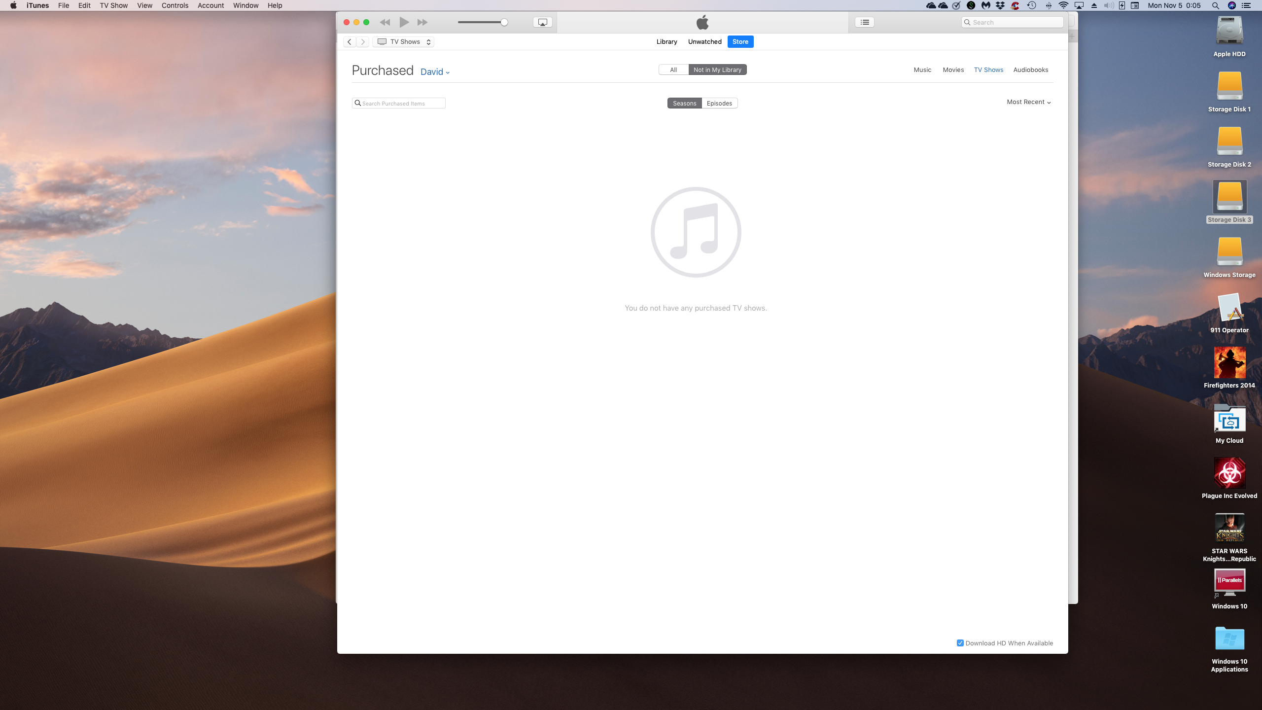Open the Malwarebytes menu bar icon
Viewport: 1262px width, 710px height.
pos(986,5)
